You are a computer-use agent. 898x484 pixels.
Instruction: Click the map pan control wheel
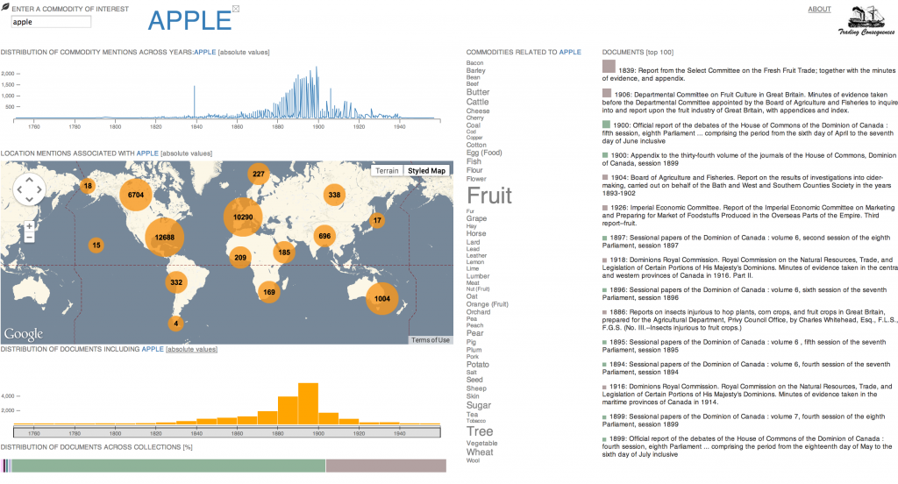pos(29,189)
